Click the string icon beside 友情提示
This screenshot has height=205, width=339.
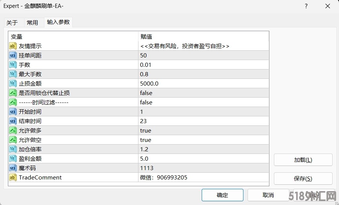(13, 46)
